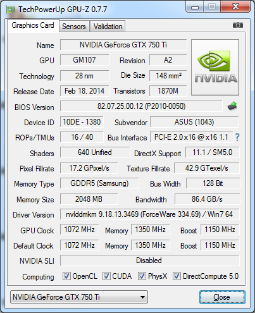Click the DirectX Support field 11.1 / SM5.0
Image resolution: width=255 pixels, height=313 pixels.
(x=213, y=152)
